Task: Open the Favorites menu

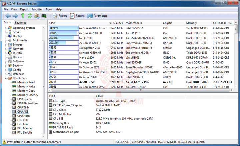Action: (37, 9)
